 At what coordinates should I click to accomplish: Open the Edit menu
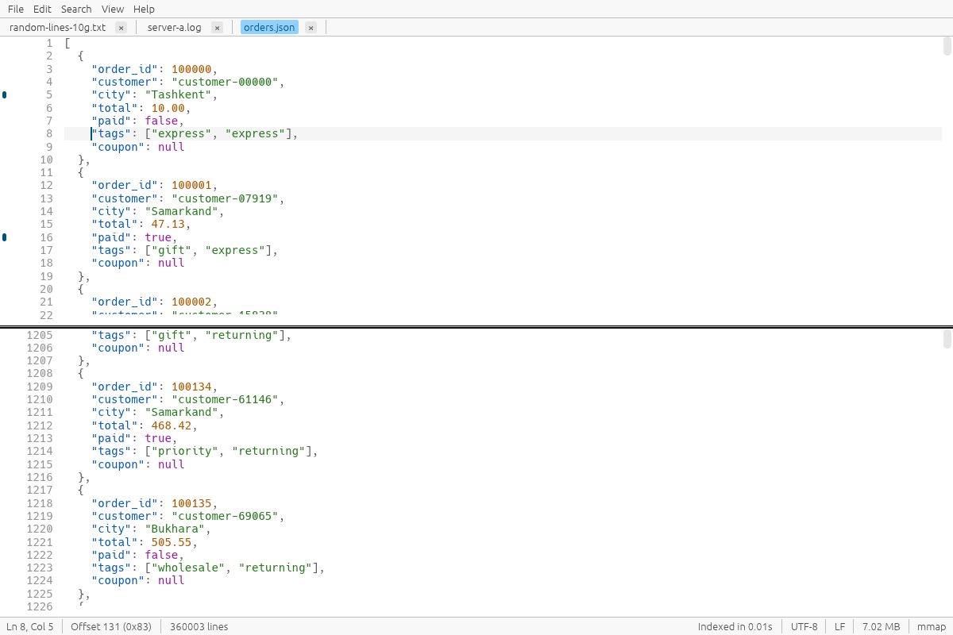[42, 9]
